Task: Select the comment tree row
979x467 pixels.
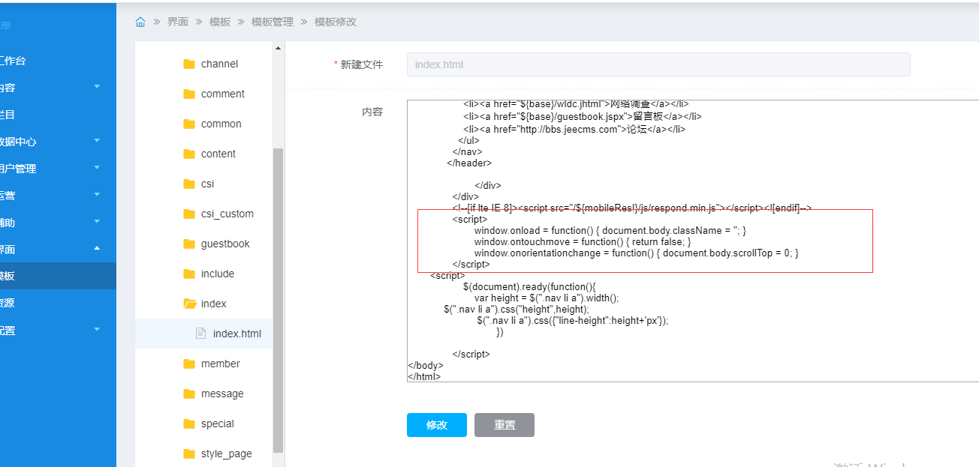Action: [x=203, y=94]
